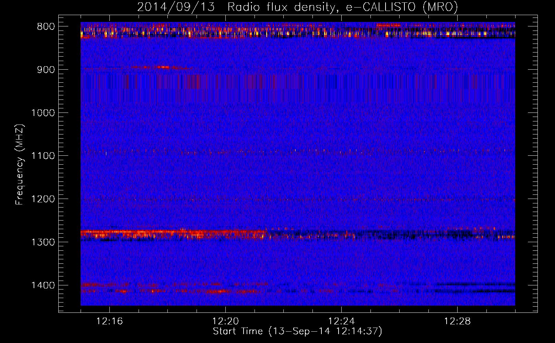Screen dimensions: 555x343
Task: Click the 'Frequency (MHZ)' axis title
Action: click(x=20, y=165)
